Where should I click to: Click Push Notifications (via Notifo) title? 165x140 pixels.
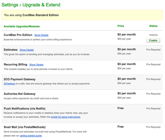(x=24, y=108)
